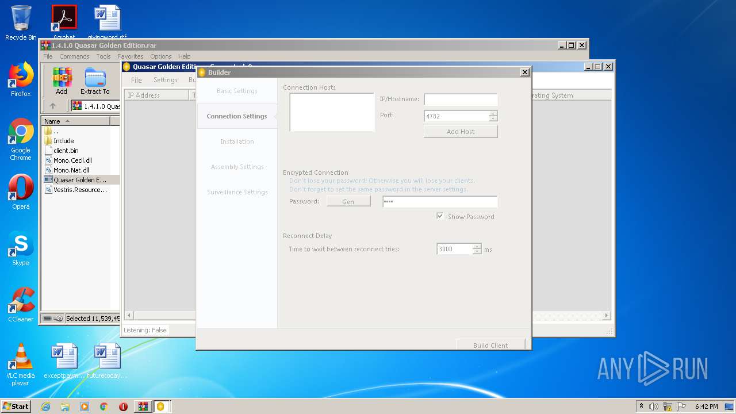
Task: Open WinRAR Options menu
Action: point(161,56)
